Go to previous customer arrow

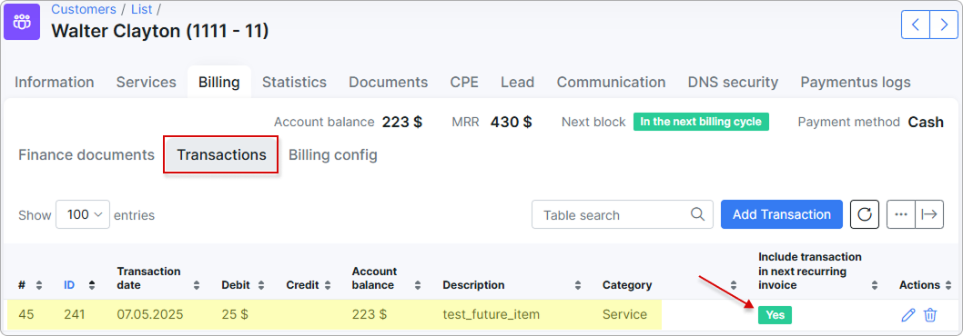916,25
